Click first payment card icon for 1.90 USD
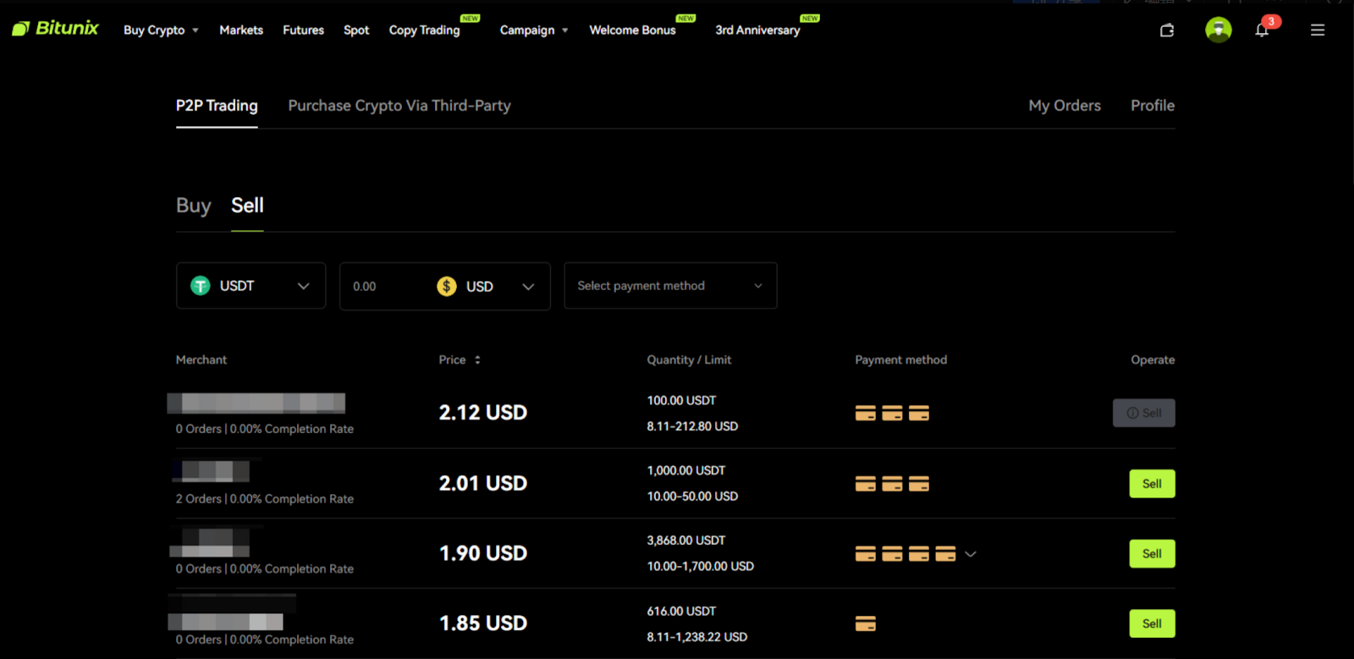The image size is (1354, 659). click(x=866, y=554)
